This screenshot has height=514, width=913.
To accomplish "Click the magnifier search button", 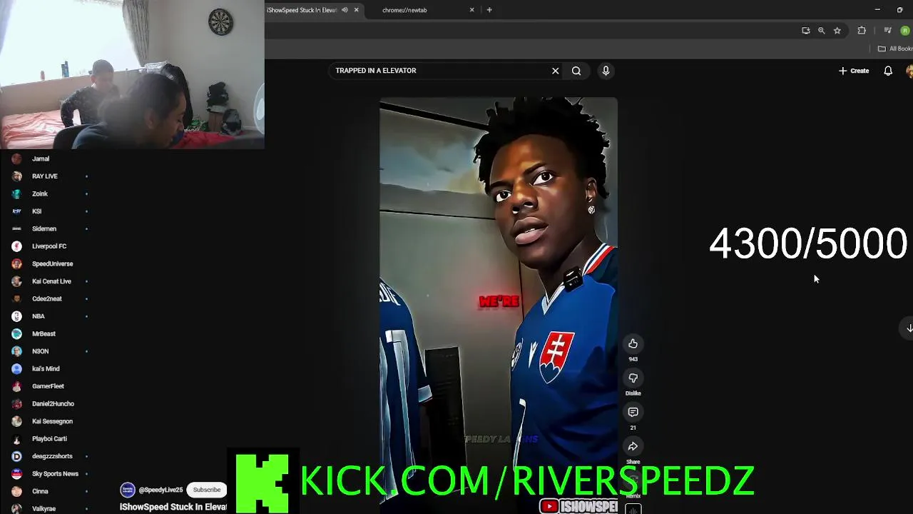I will point(576,71).
